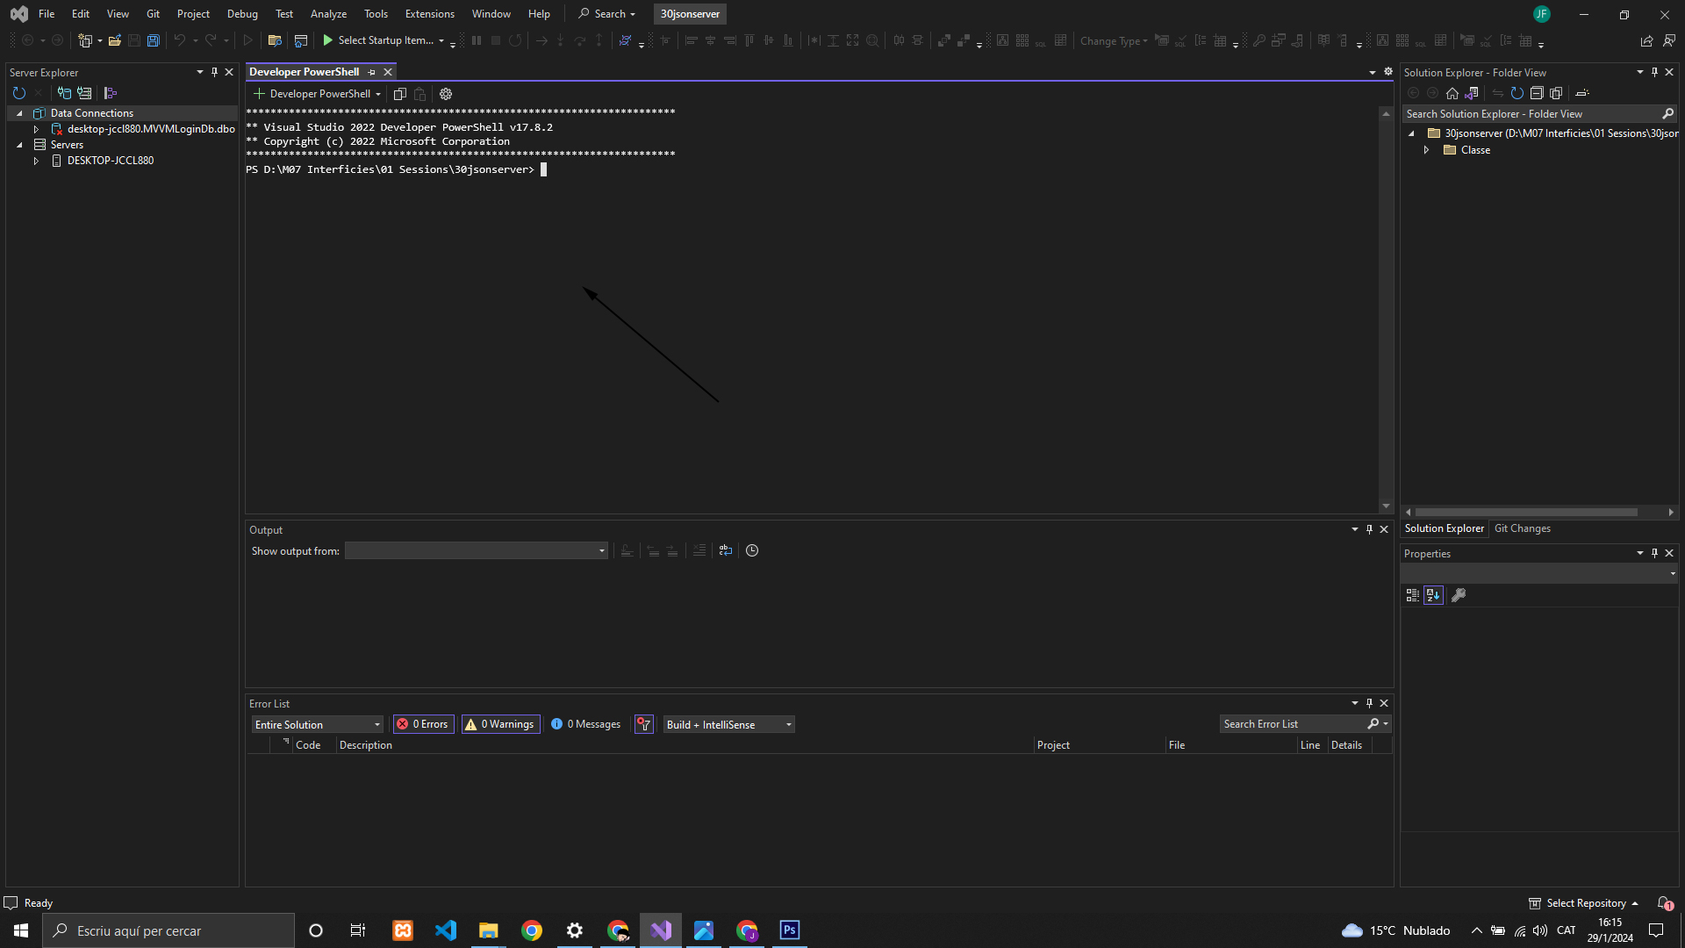Click the Open File toolbar icon

click(114, 40)
